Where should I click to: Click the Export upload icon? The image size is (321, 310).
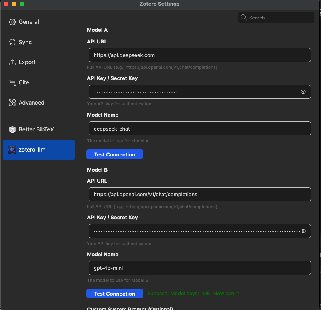point(12,62)
